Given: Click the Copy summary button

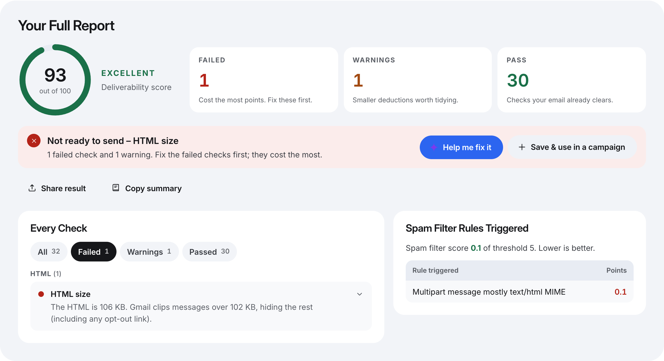Looking at the screenshot, I should click(x=147, y=188).
